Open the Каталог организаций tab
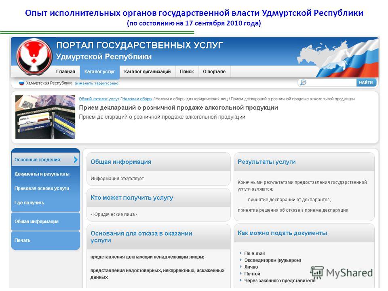This screenshot has width=388, height=291. [x=148, y=72]
